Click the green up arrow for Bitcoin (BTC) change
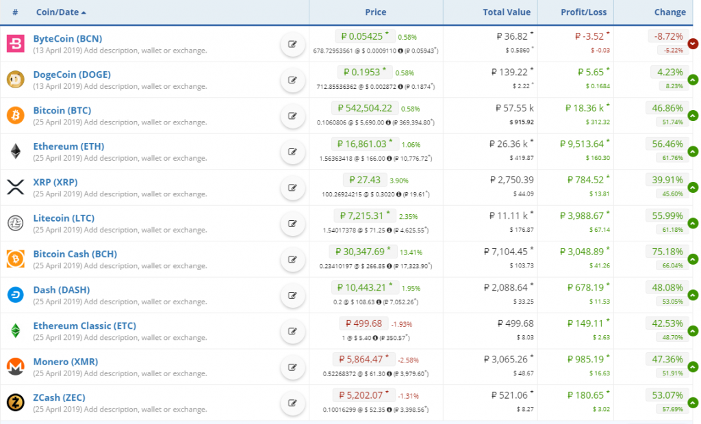The width and height of the screenshot is (701, 424). point(693,116)
